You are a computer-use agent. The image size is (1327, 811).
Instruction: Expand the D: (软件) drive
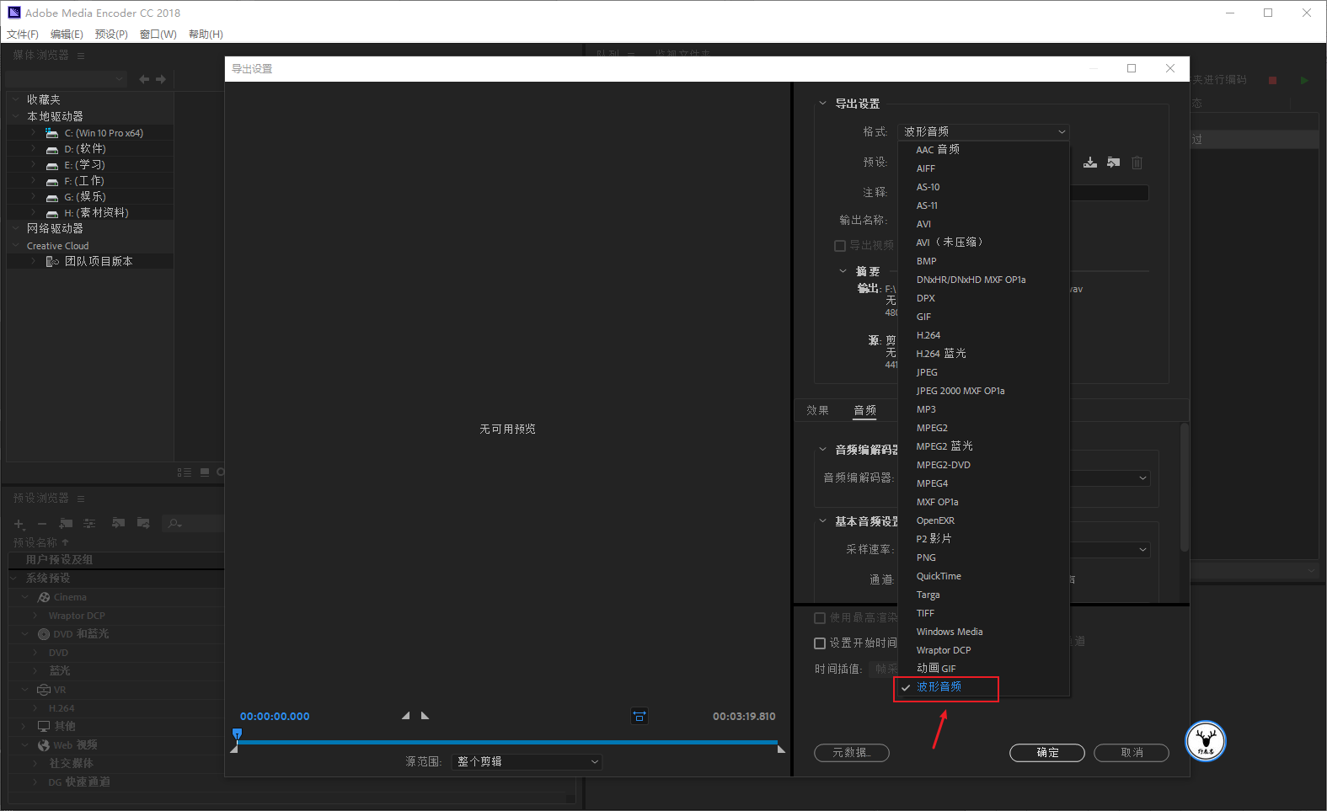[34, 149]
